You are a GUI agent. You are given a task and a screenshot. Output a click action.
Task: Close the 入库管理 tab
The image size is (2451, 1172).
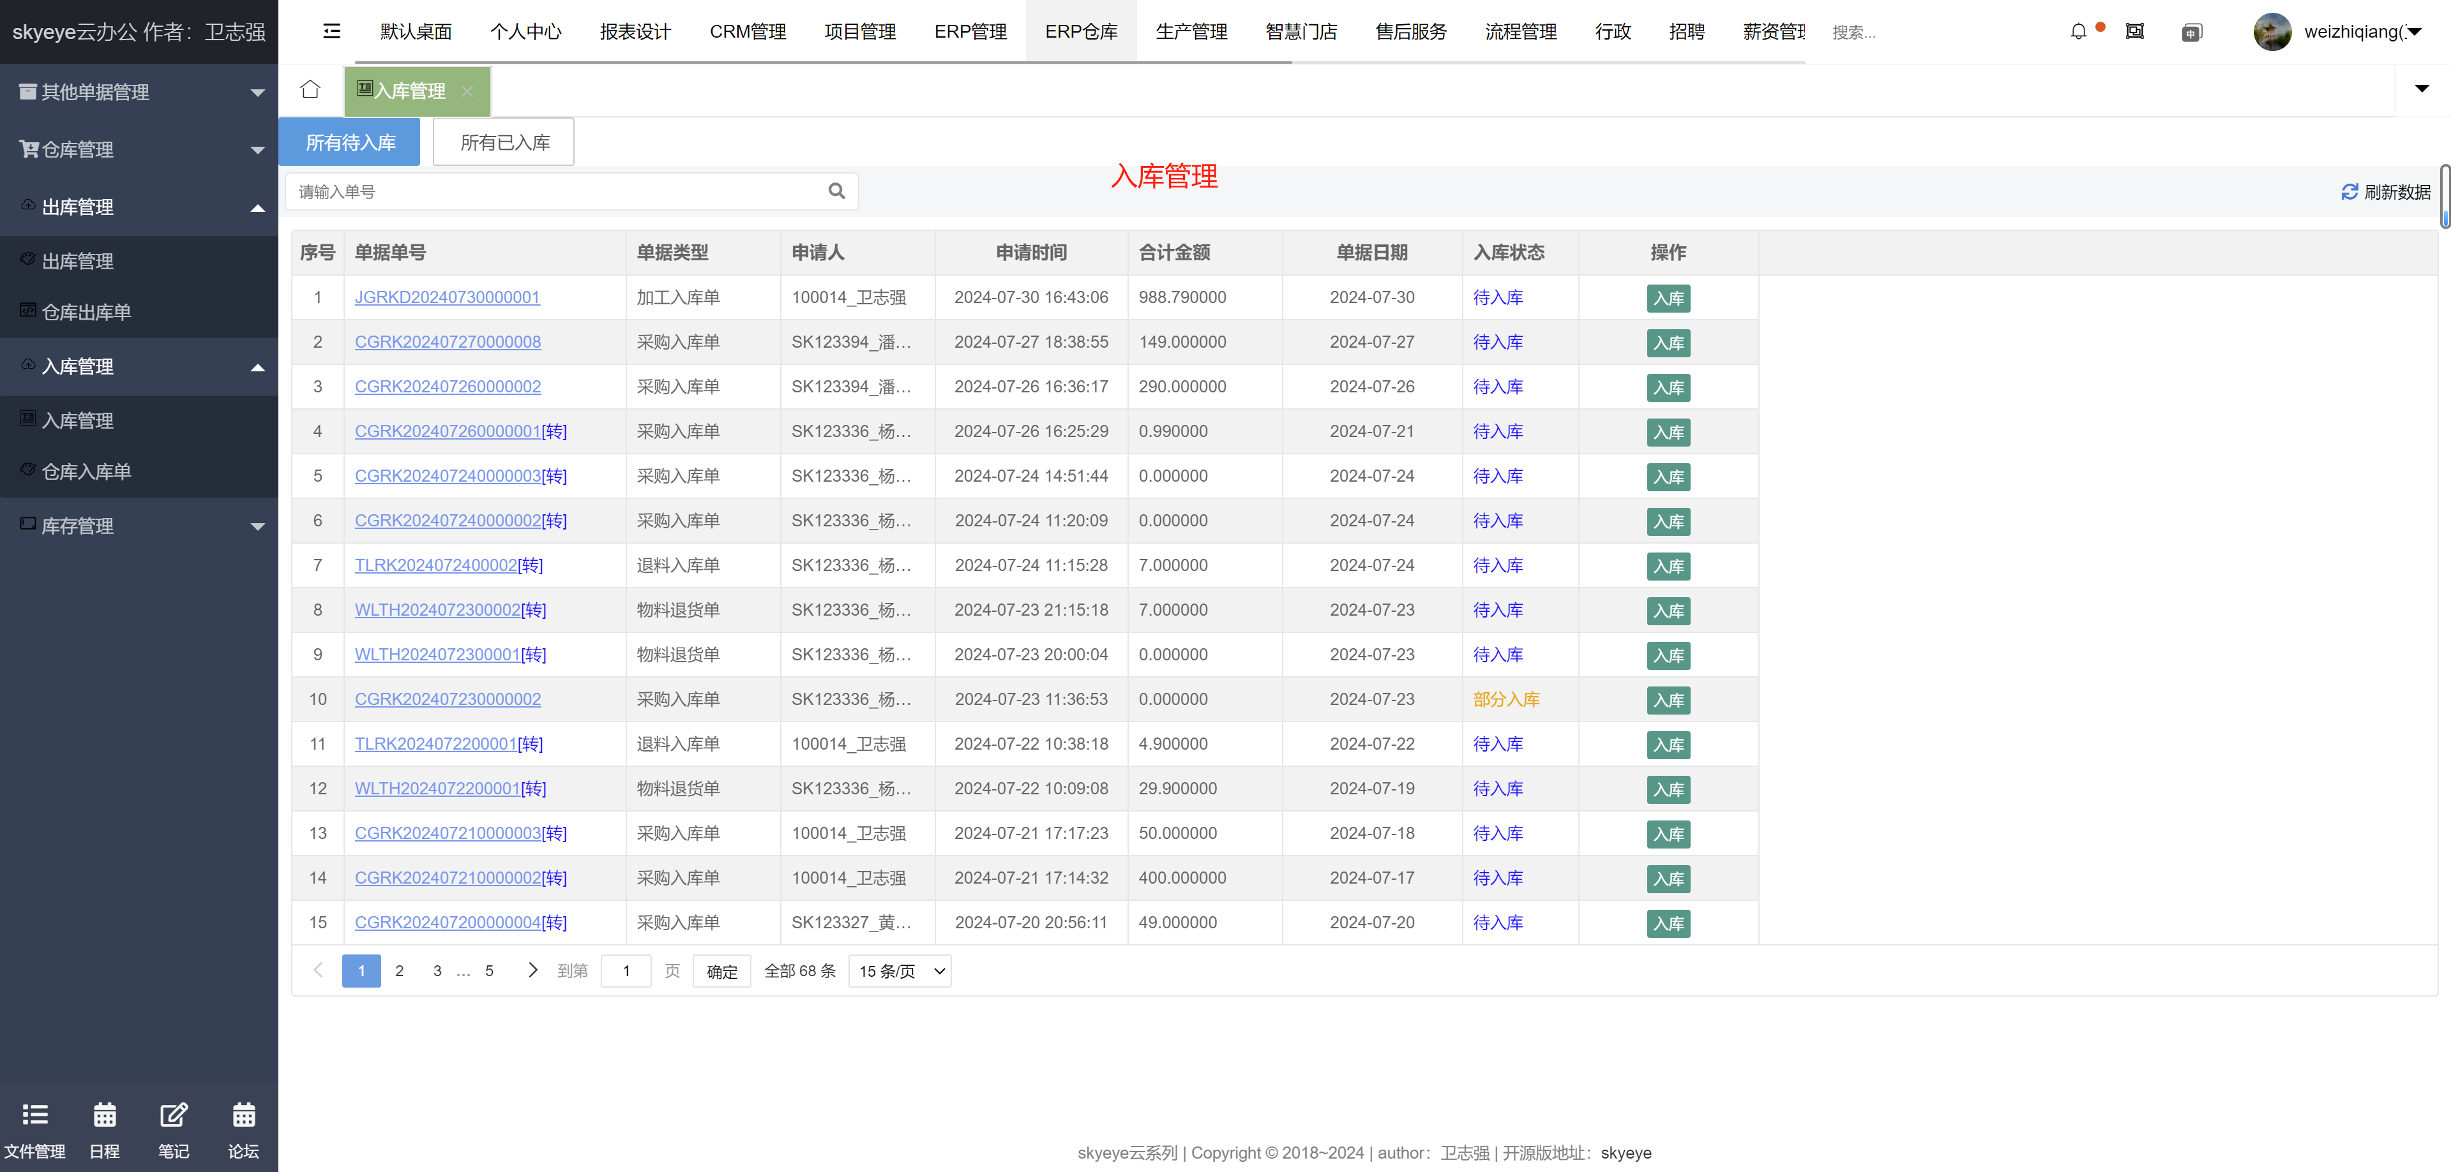click(467, 91)
